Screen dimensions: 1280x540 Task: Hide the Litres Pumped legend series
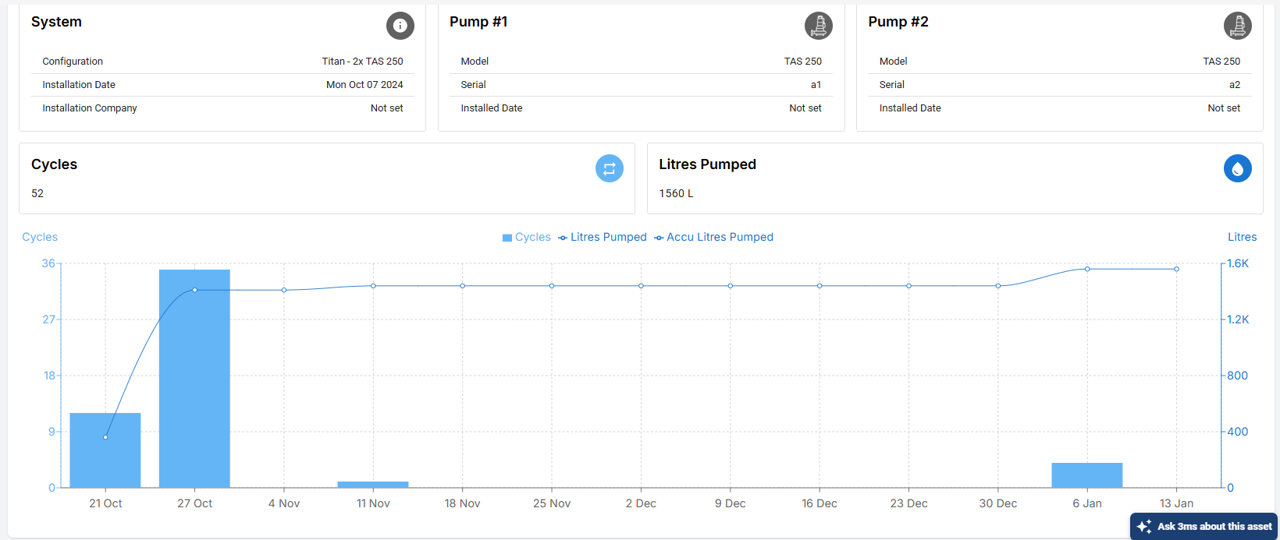point(603,237)
